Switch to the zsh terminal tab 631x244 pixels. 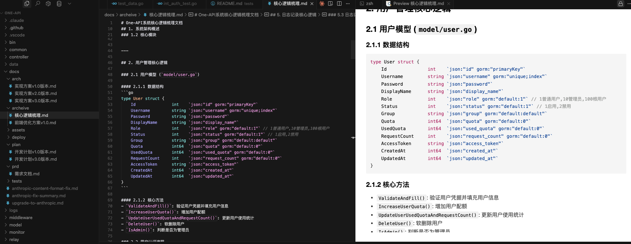coord(369,4)
